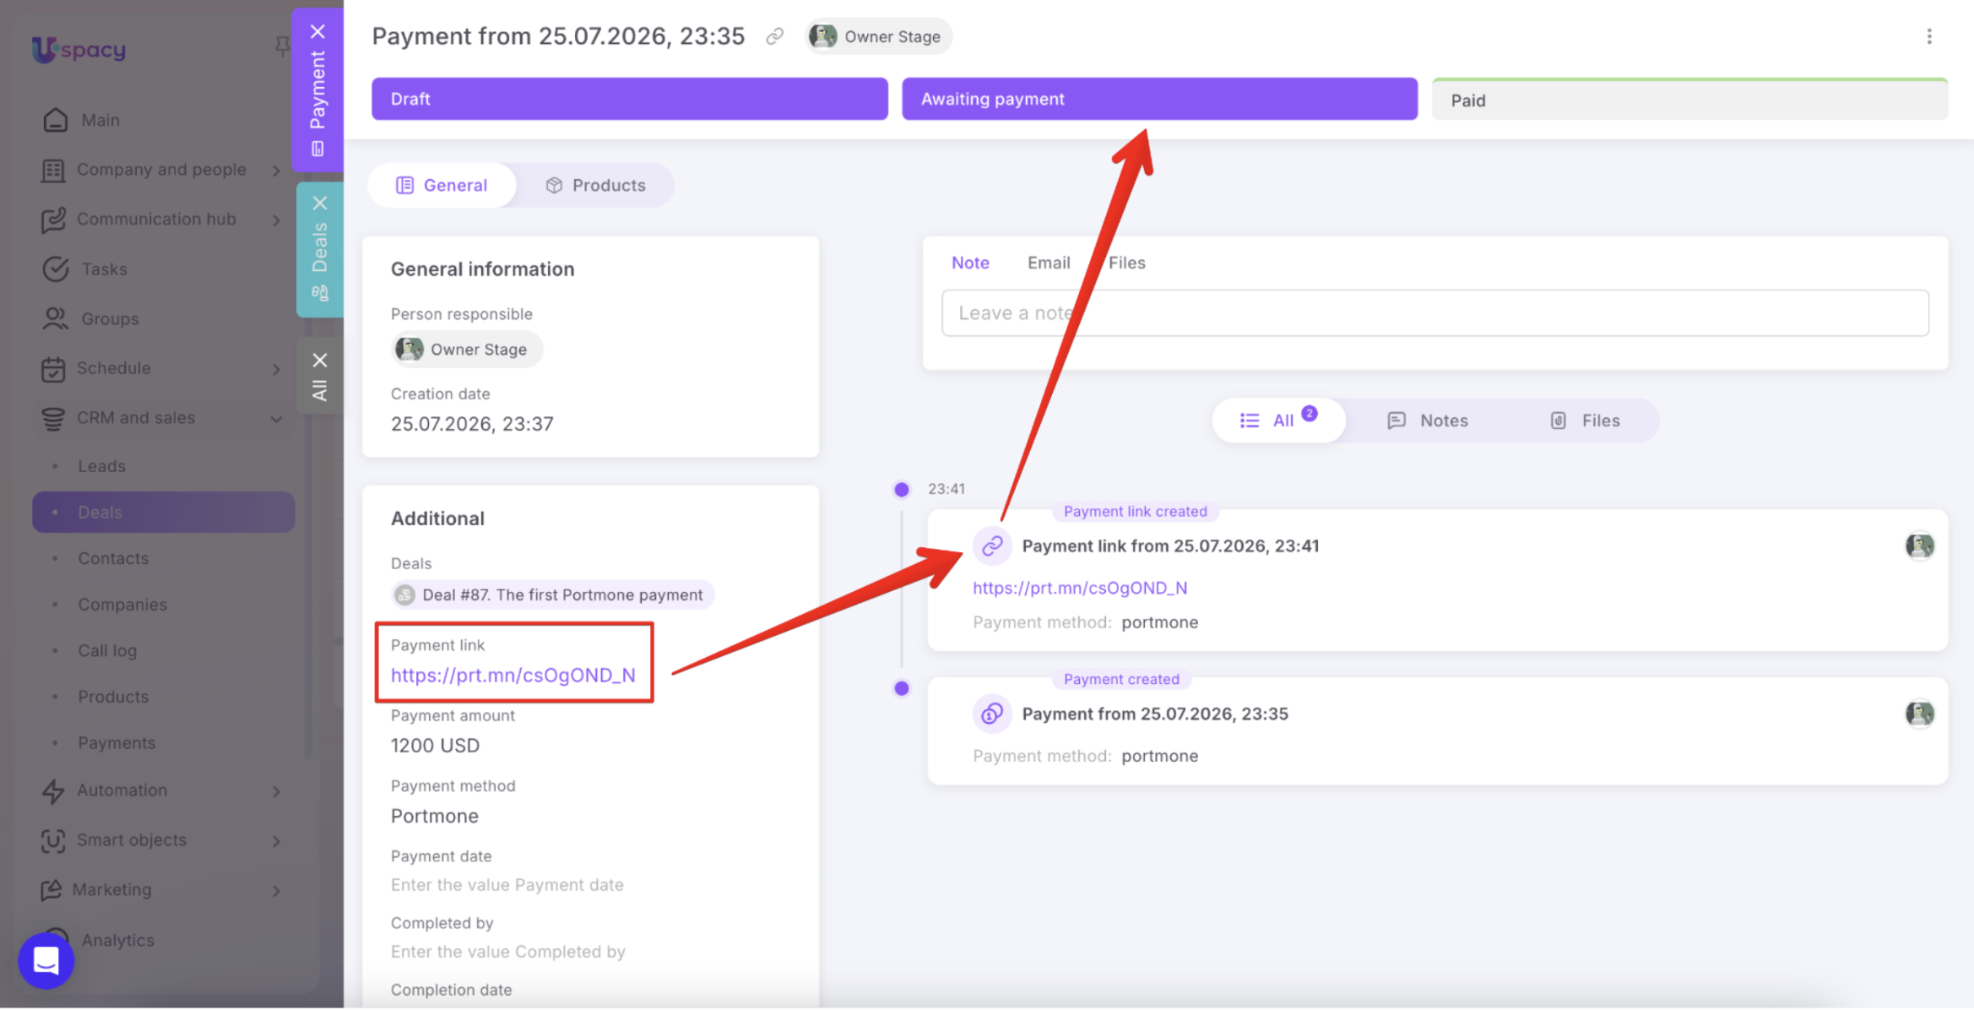The image size is (1974, 1010).
Task: Expand Marketing submenu arrow
Action: (x=276, y=891)
